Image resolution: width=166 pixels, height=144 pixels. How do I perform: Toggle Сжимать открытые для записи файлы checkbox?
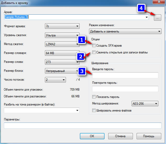point(94,52)
